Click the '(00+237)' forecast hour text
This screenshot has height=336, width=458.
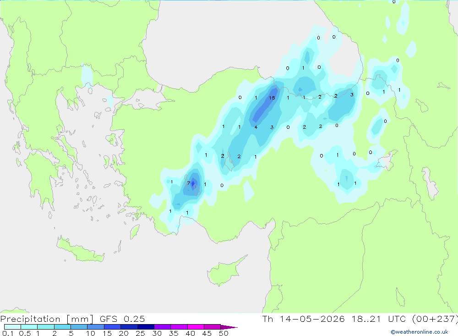click(x=435, y=319)
